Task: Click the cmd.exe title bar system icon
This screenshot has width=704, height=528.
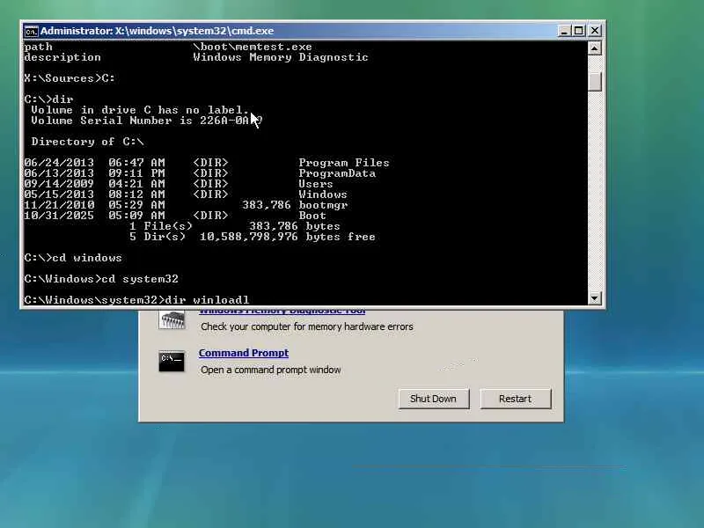Action: 31,32
